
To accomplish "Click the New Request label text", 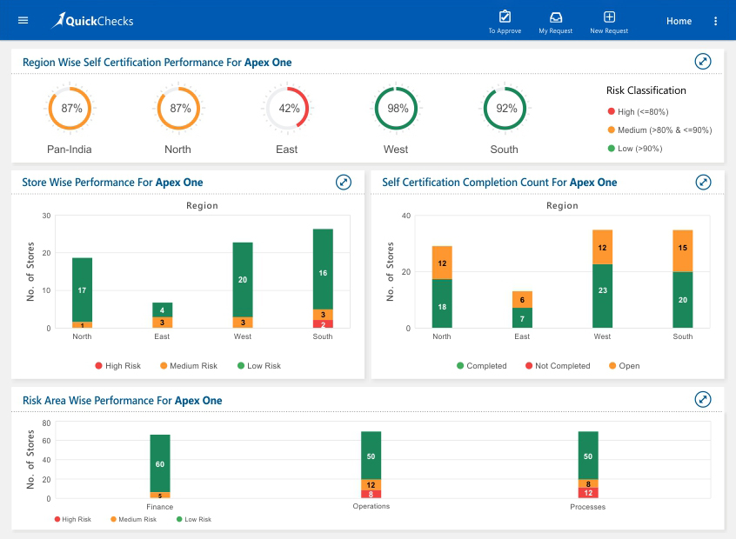I will pyautogui.click(x=609, y=31).
